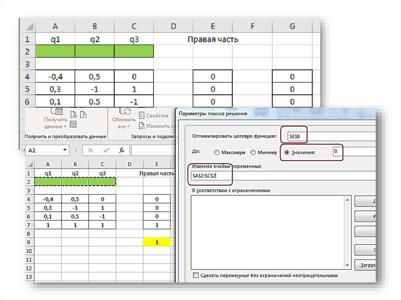Screen dimensions: 401x300
Task: Click the recent sources page-with-cylinder icon
Action: coord(83,115)
